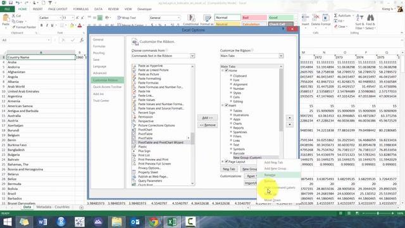Apply Bold formatting
Screen dimensions: 405x228
[x=42, y=25]
